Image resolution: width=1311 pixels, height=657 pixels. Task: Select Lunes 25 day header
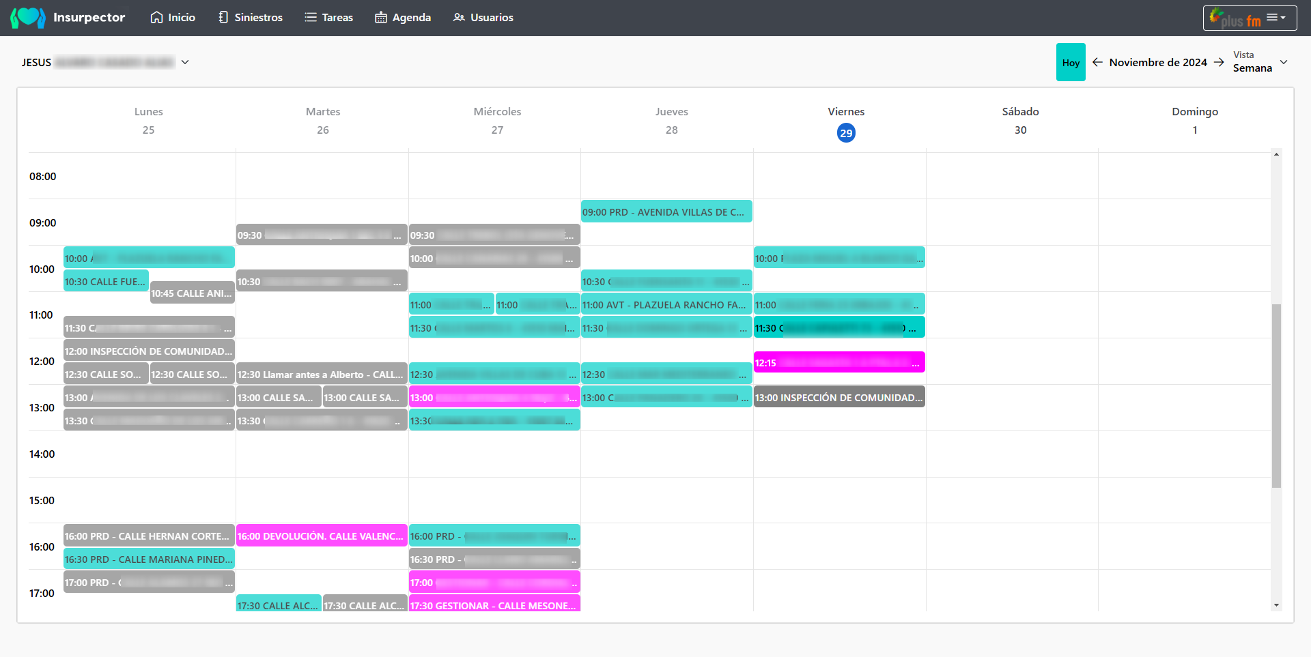point(148,121)
